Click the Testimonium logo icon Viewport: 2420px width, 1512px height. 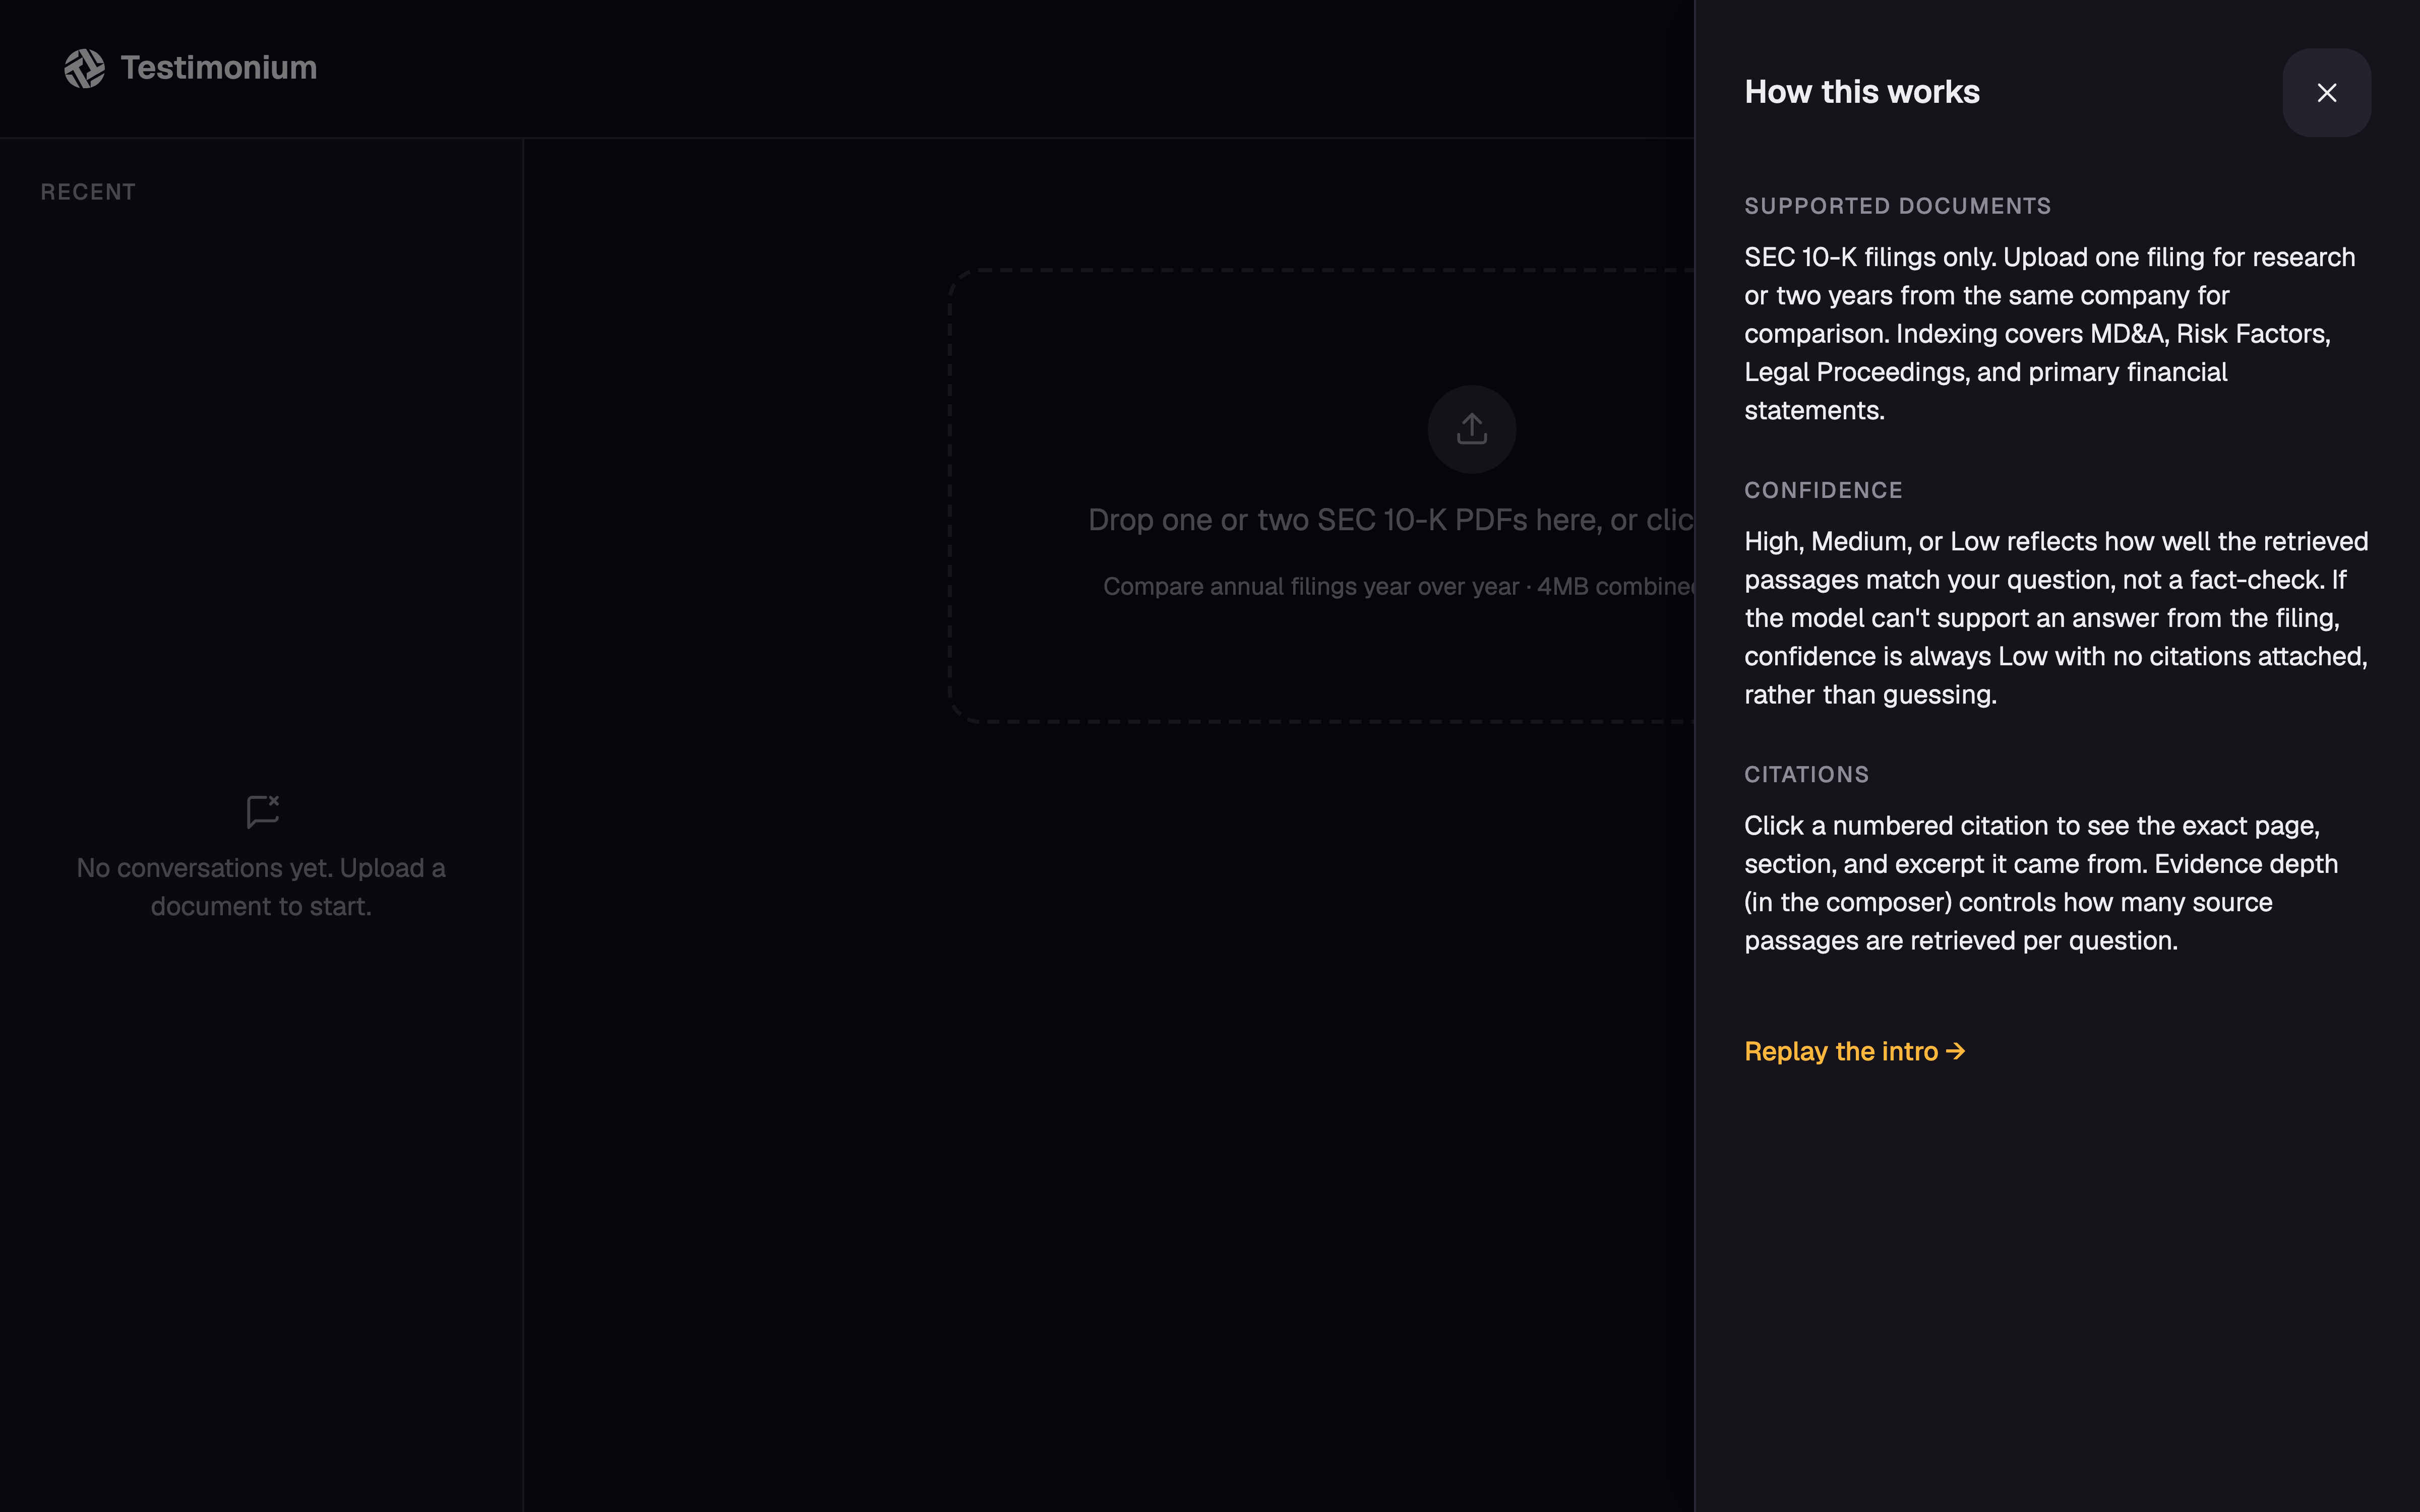[x=85, y=68]
